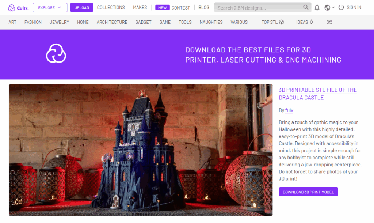The height and width of the screenshot is (223, 374).
Task: Open the globe language selector
Action: click(x=329, y=8)
